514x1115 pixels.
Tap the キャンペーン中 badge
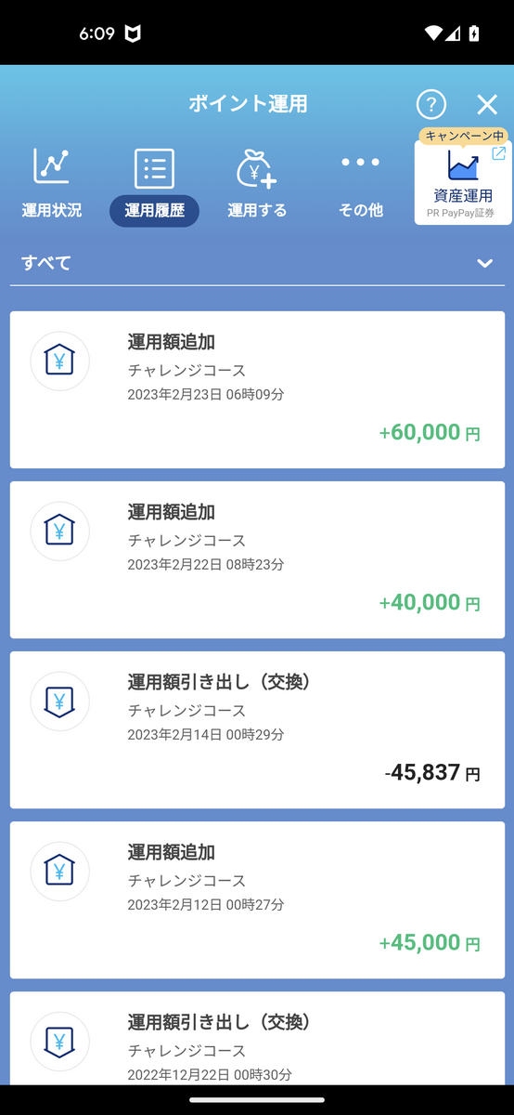point(463,136)
